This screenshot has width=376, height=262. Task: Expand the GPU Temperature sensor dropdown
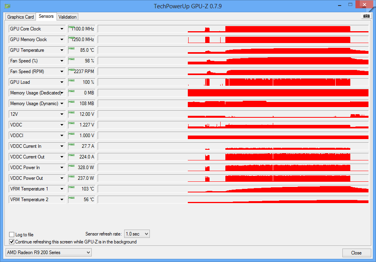(x=37, y=50)
